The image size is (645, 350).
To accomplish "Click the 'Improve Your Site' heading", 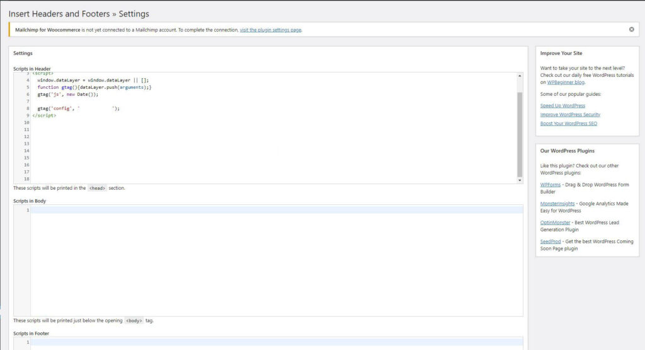I will point(561,53).
